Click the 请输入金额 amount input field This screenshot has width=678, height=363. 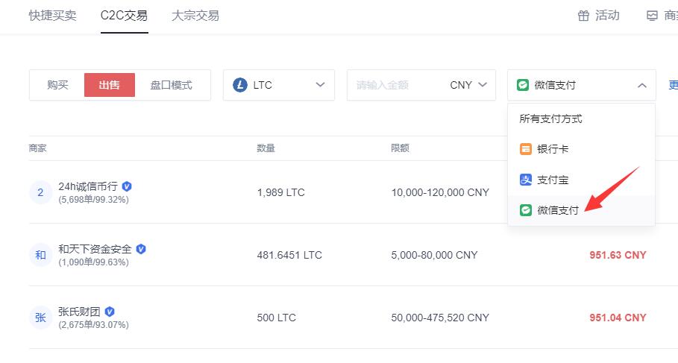coord(395,85)
